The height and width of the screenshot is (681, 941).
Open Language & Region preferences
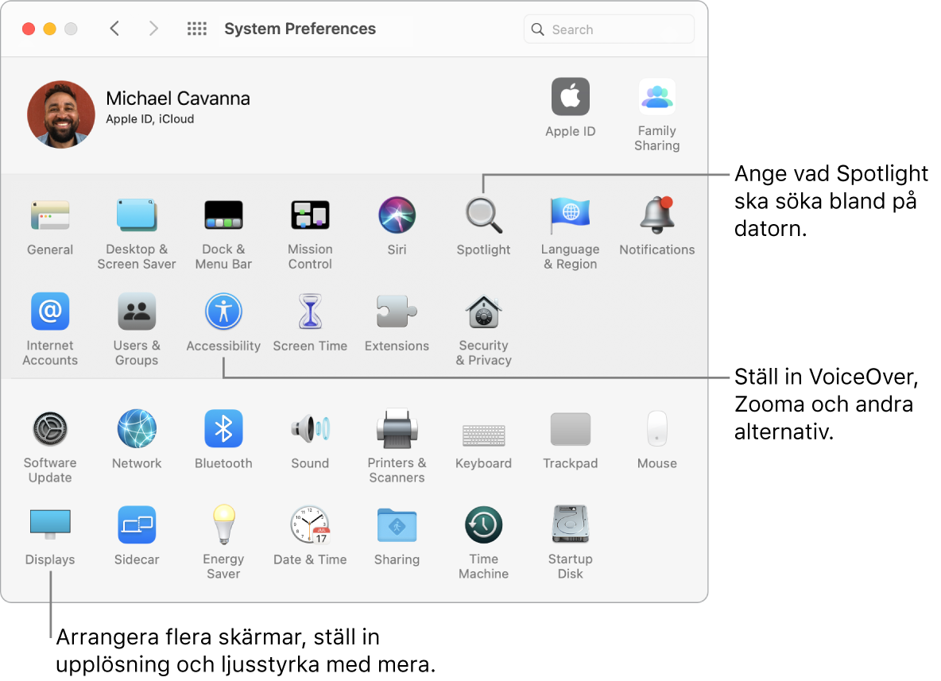point(570,215)
